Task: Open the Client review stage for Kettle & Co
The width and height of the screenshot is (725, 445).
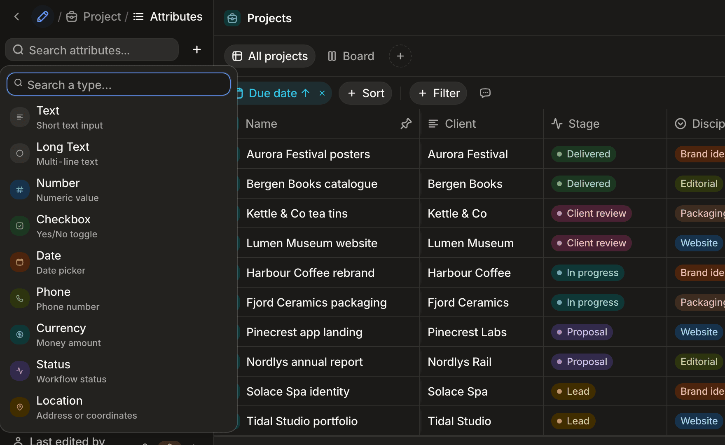Action: pyautogui.click(x=592, y=213)
